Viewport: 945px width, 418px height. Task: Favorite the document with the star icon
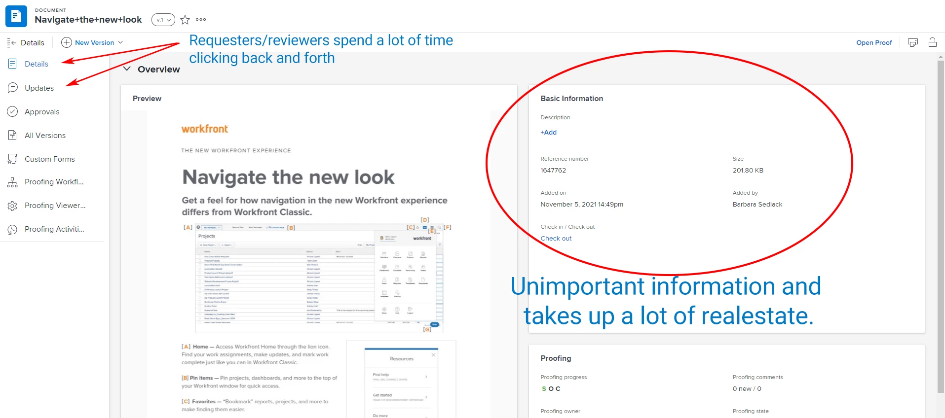tap(185, 20)
